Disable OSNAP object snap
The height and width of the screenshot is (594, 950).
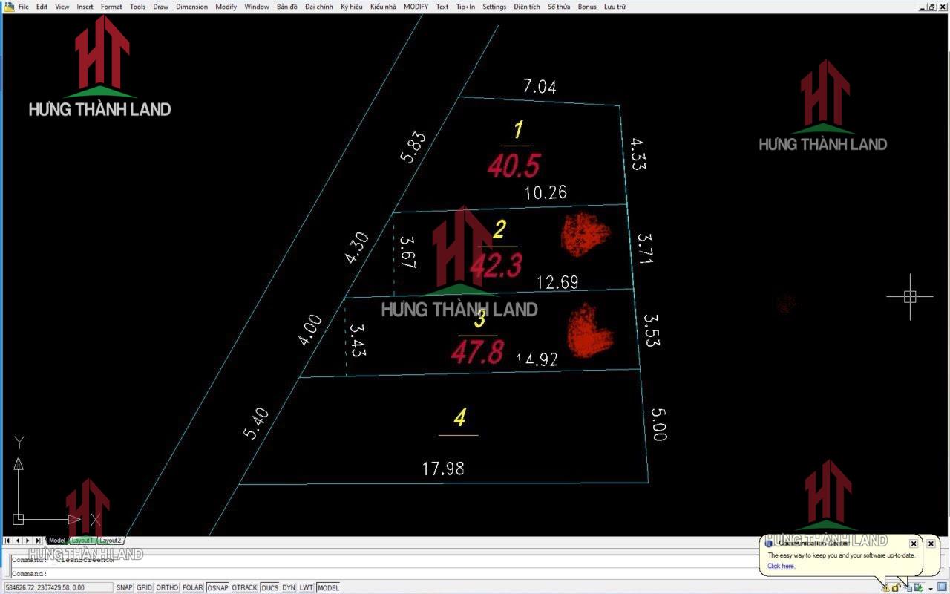pos(217,587)
